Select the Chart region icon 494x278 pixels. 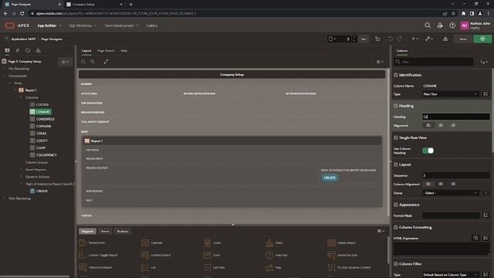coord(269,242)
